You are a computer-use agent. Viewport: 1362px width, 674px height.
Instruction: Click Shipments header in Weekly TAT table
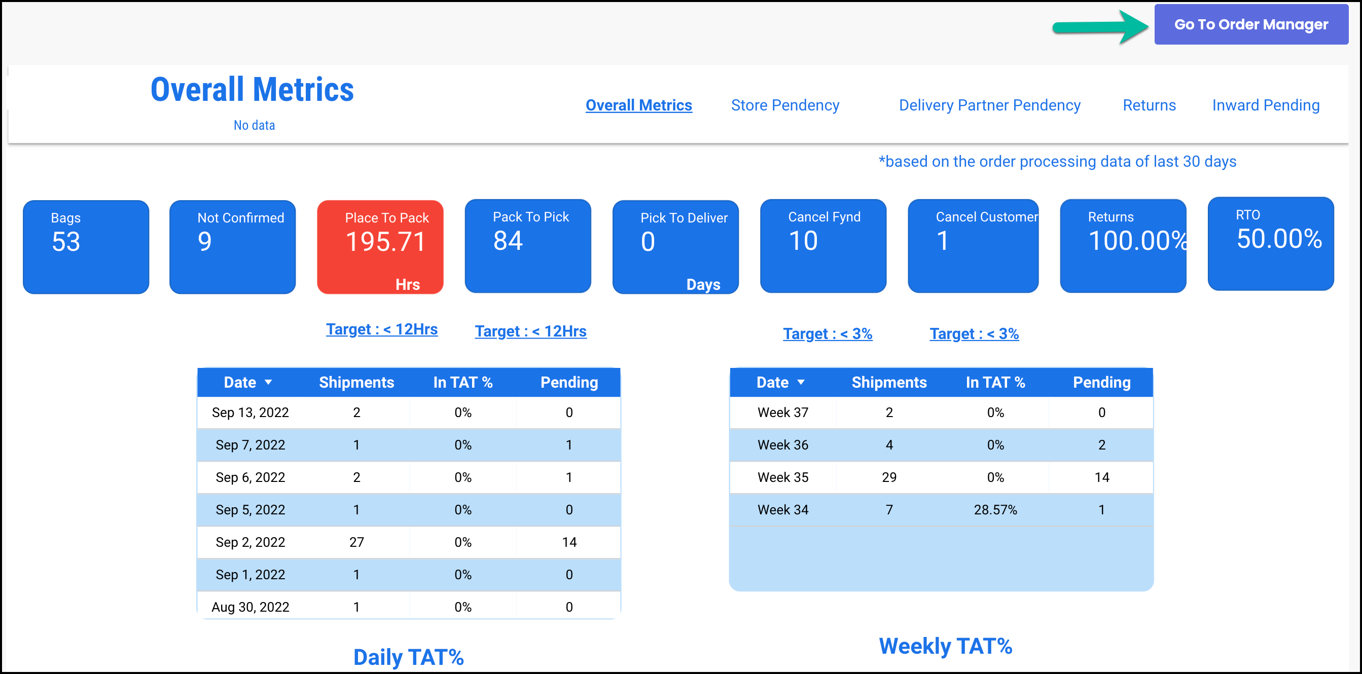[889, 382]
